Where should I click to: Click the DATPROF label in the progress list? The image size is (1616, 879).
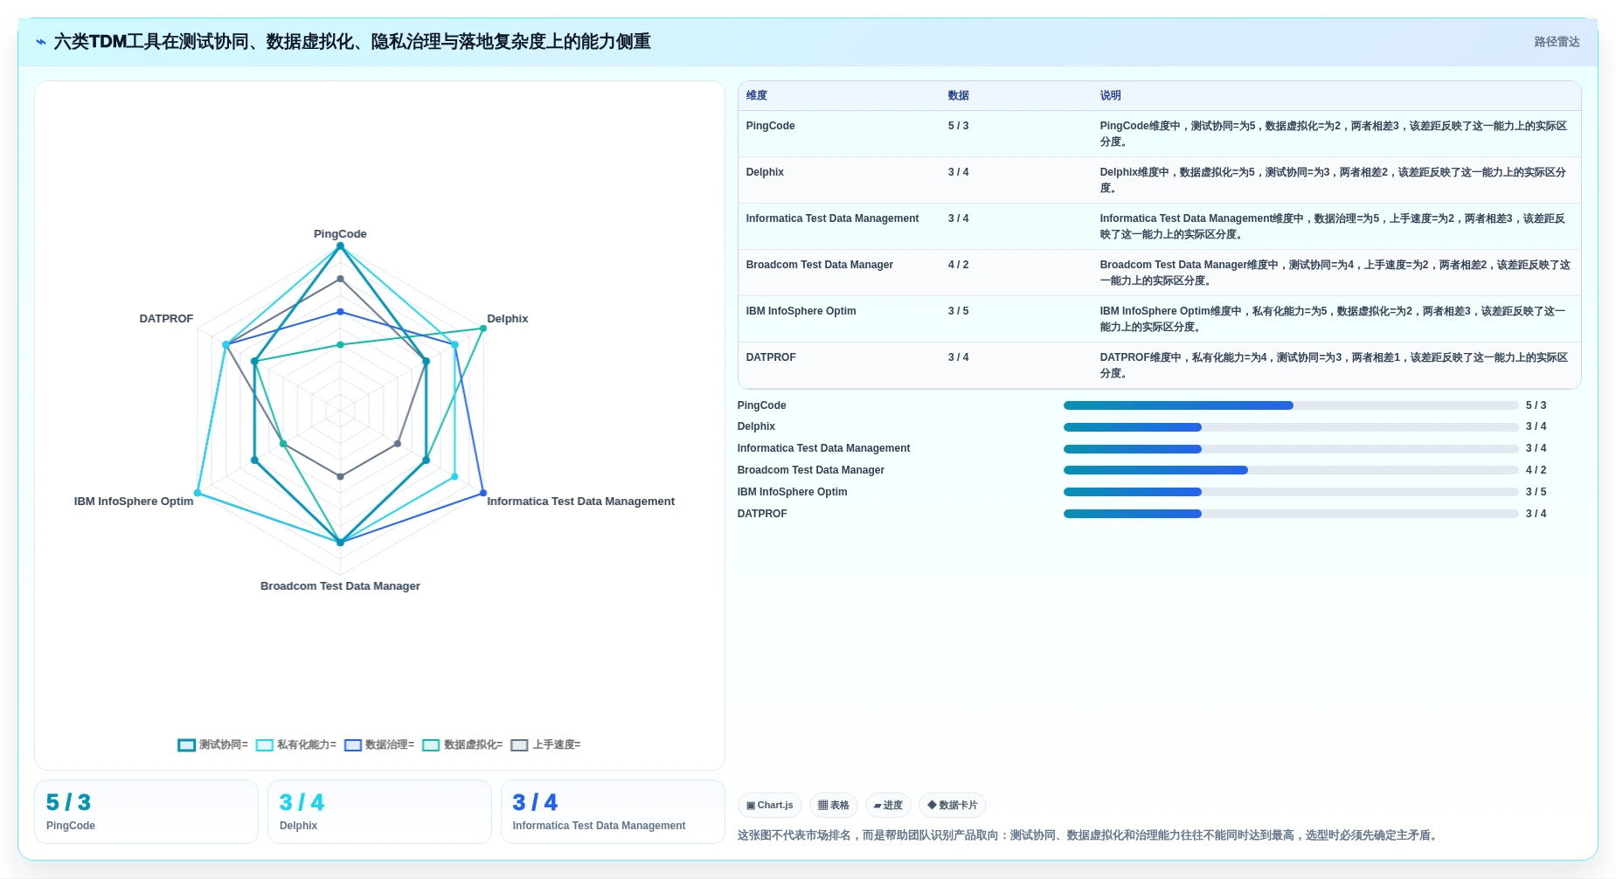pos(762,514)
